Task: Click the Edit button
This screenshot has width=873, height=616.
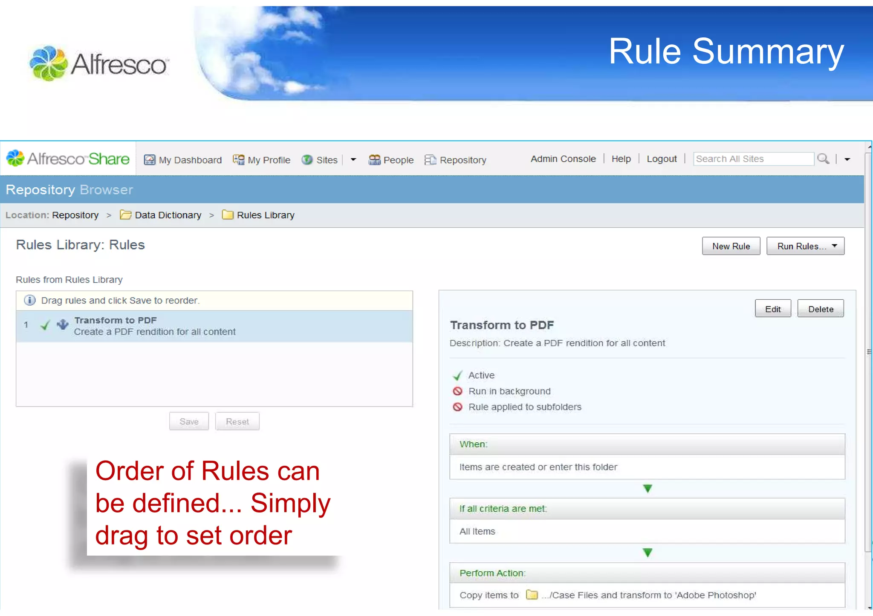Action: tap(773, 309)
